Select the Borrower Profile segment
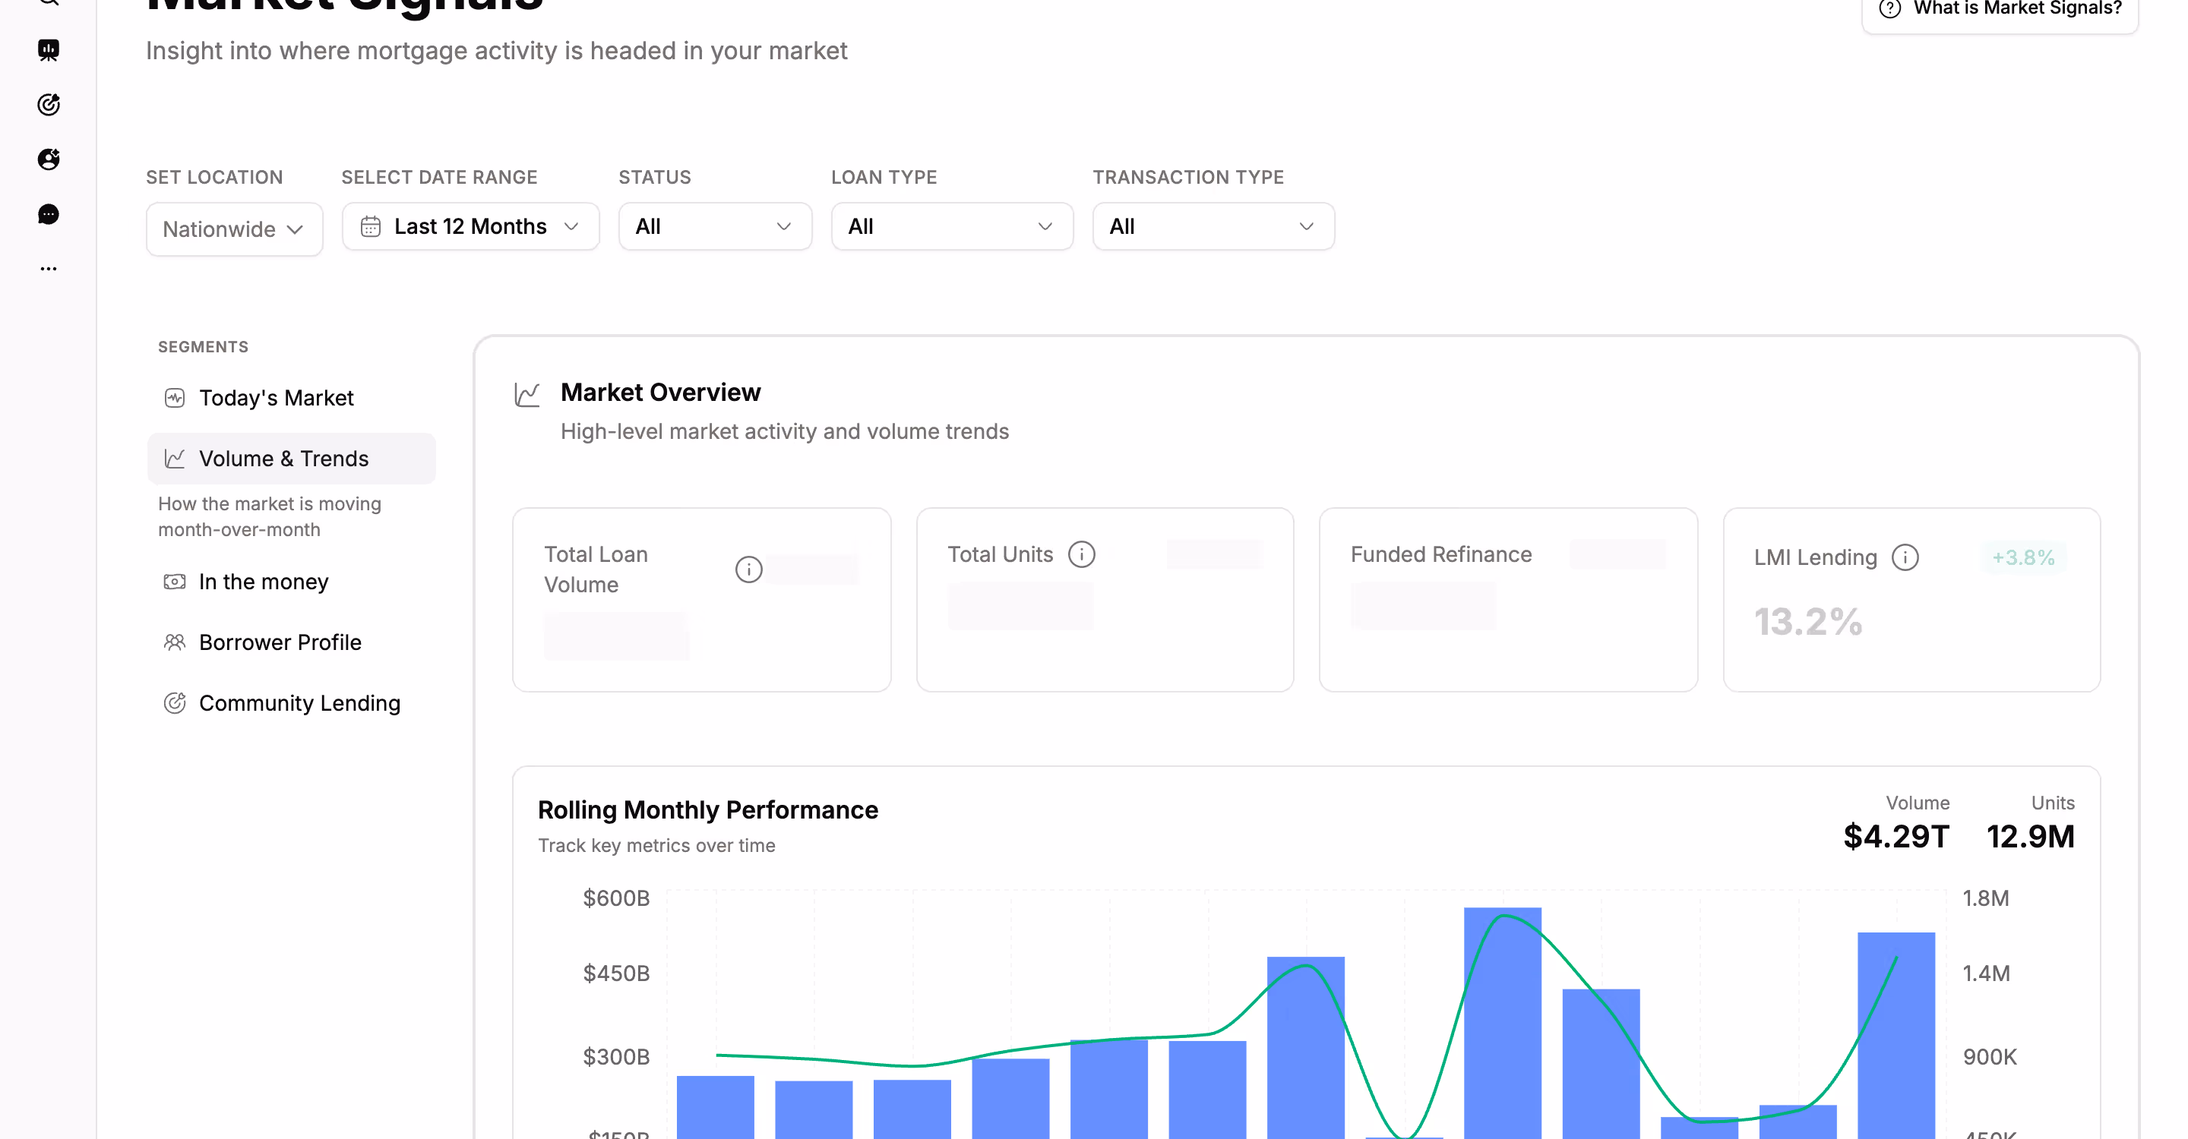 coord(291,642)
